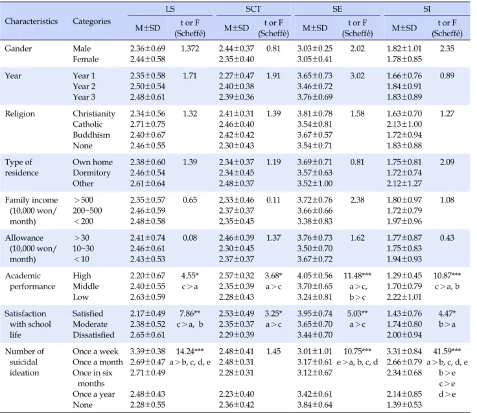Click the 'Dissatisfied' category cell
This screenshot has height=413, width=477.
pos(94,335)
